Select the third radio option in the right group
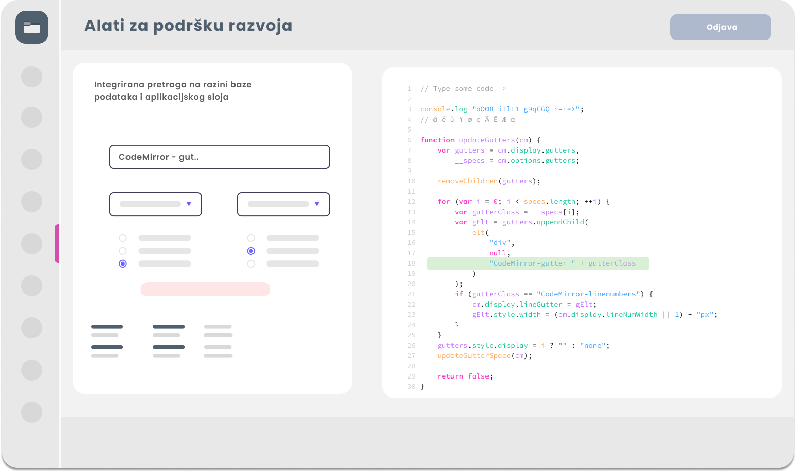 [x=251, y=263]
